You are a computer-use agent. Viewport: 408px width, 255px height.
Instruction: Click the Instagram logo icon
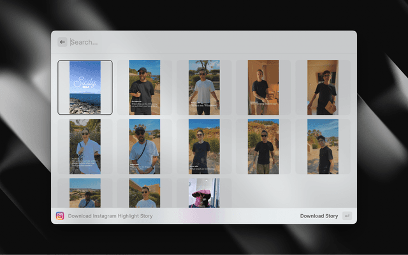click(60, 216)
